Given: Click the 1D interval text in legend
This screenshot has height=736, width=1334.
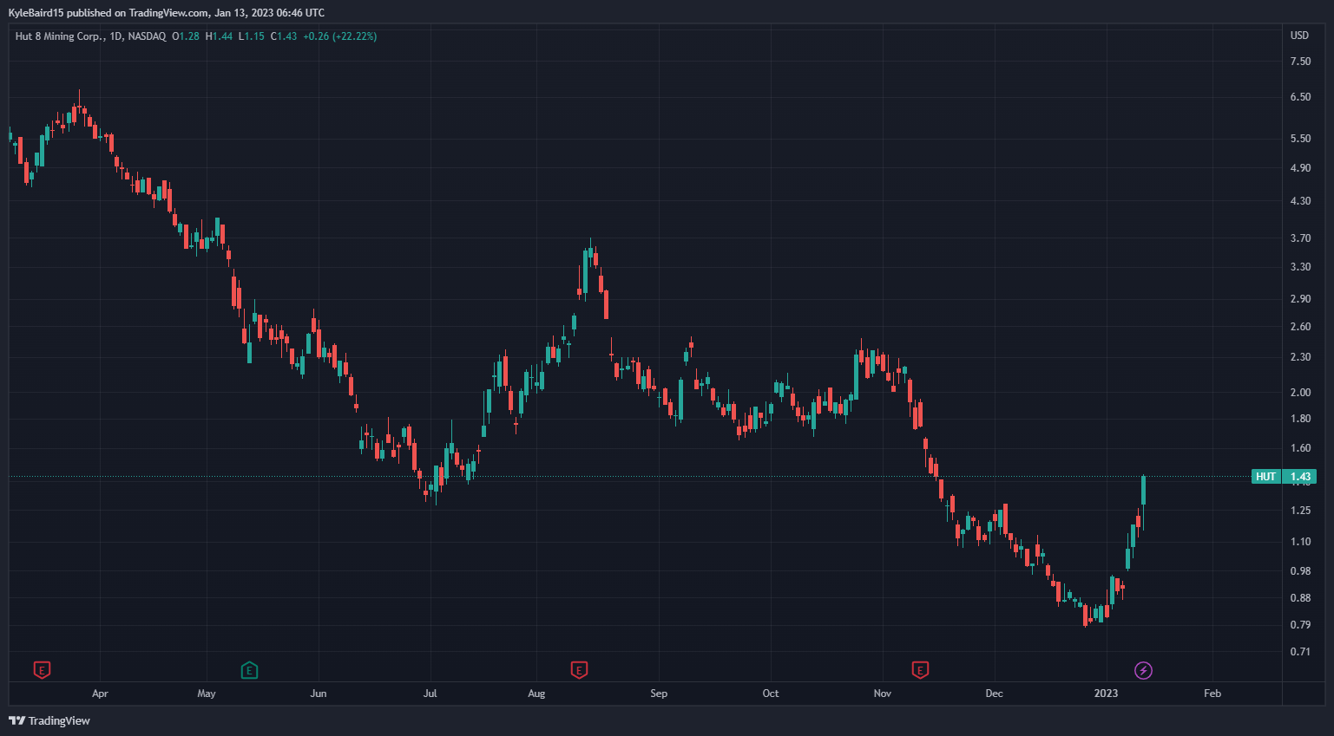Looking at the screenshot, I should (x=116, y=36).
